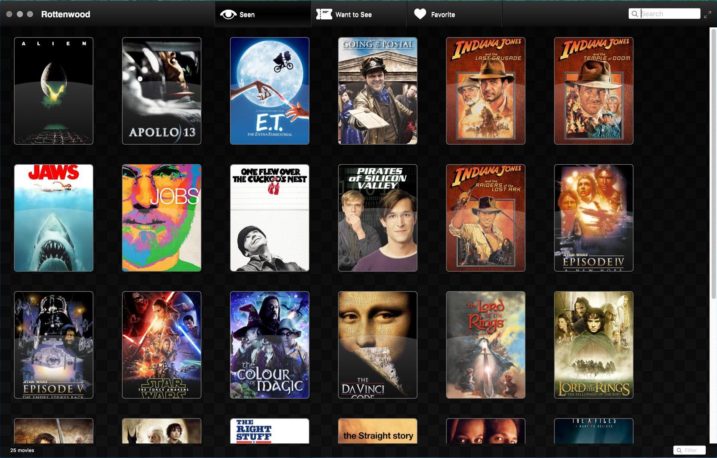Click the magnifier icon in Search field
The image size is (717, 458).
click(634, 14)
